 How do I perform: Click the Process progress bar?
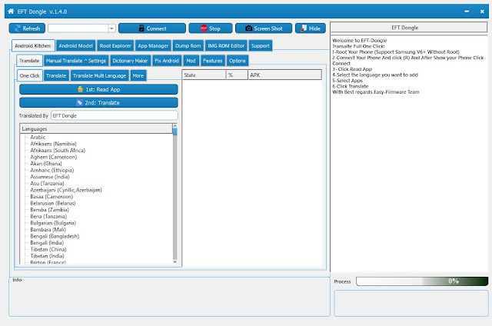(x=422, y=281)
